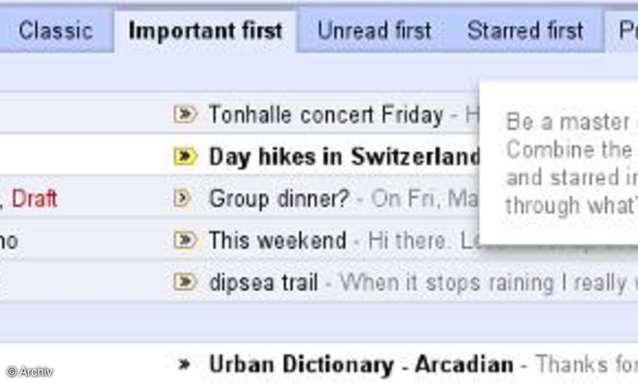
Task: Toggle importance marker on Day hikes in Switzerland
Action: tap(185, 156)
